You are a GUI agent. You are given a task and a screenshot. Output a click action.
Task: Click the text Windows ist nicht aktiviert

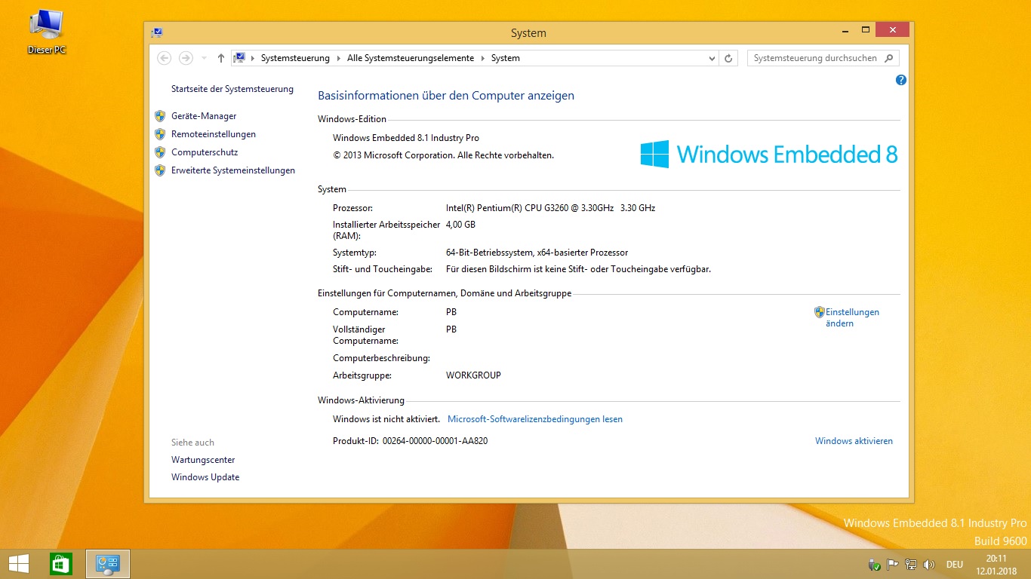click(386, 419)
